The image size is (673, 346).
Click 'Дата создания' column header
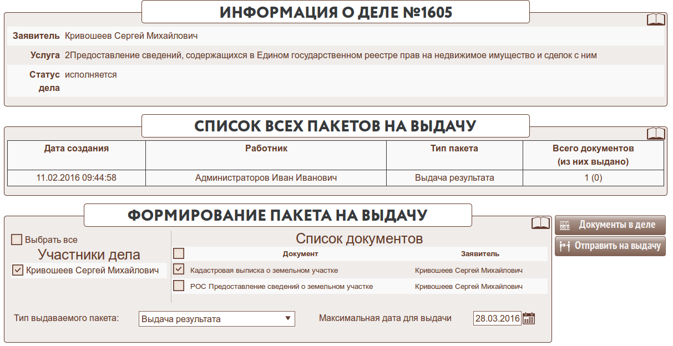(x=77, y=149)
